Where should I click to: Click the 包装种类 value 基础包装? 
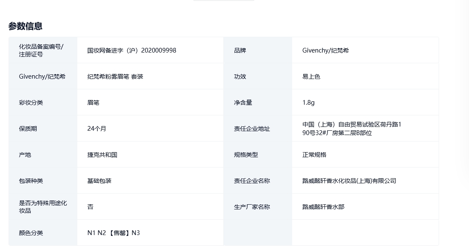point(100,181)
